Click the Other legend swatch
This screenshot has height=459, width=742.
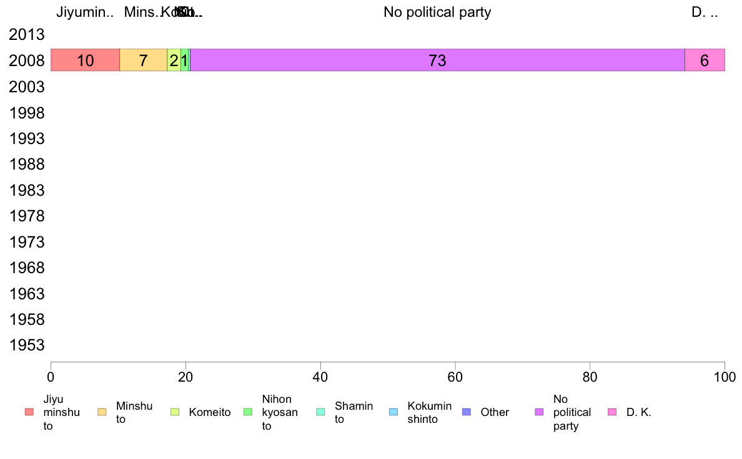coord(466,412)
